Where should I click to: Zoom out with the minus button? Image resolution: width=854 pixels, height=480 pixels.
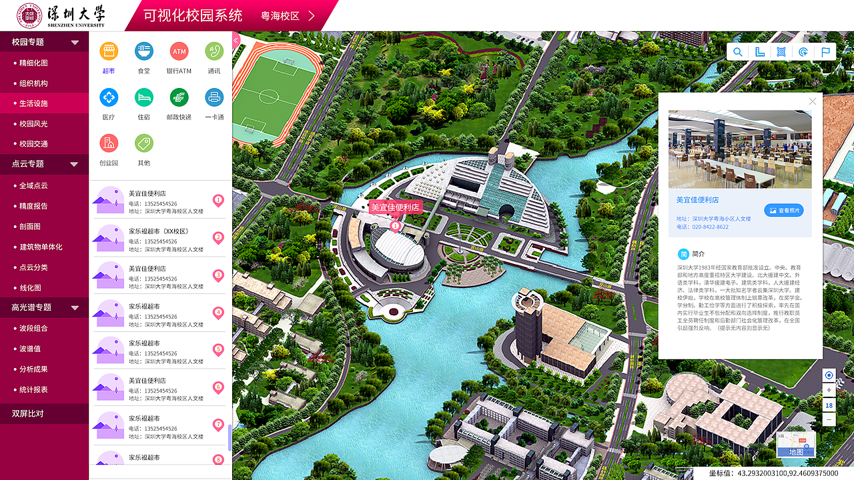coord(829,419)
